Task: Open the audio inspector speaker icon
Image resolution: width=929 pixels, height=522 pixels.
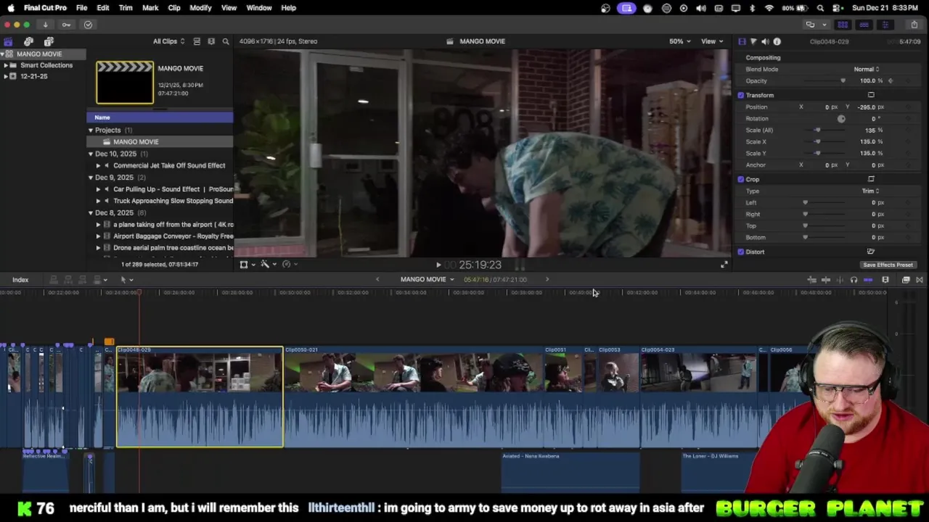Action: [765, 41]
